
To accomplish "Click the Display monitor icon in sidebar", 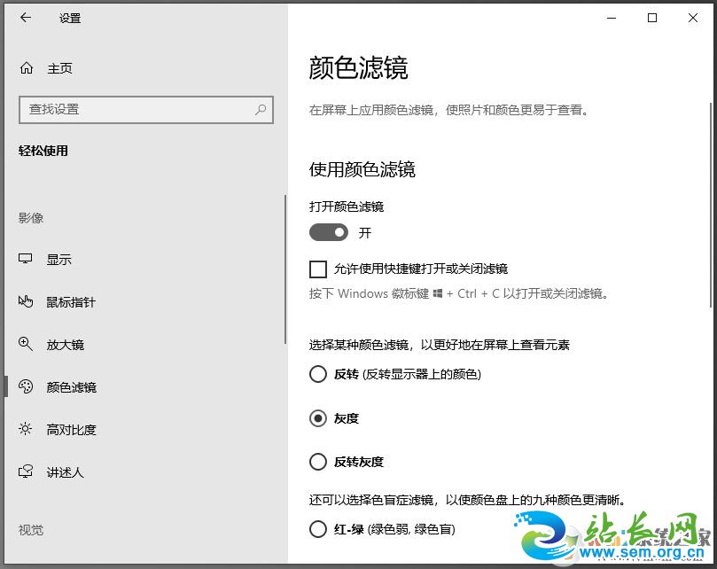I will point(27,259).
